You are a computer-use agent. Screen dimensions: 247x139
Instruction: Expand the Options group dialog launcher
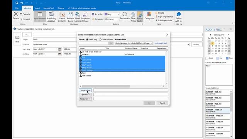pyautogui.click(x=142, y=24)
